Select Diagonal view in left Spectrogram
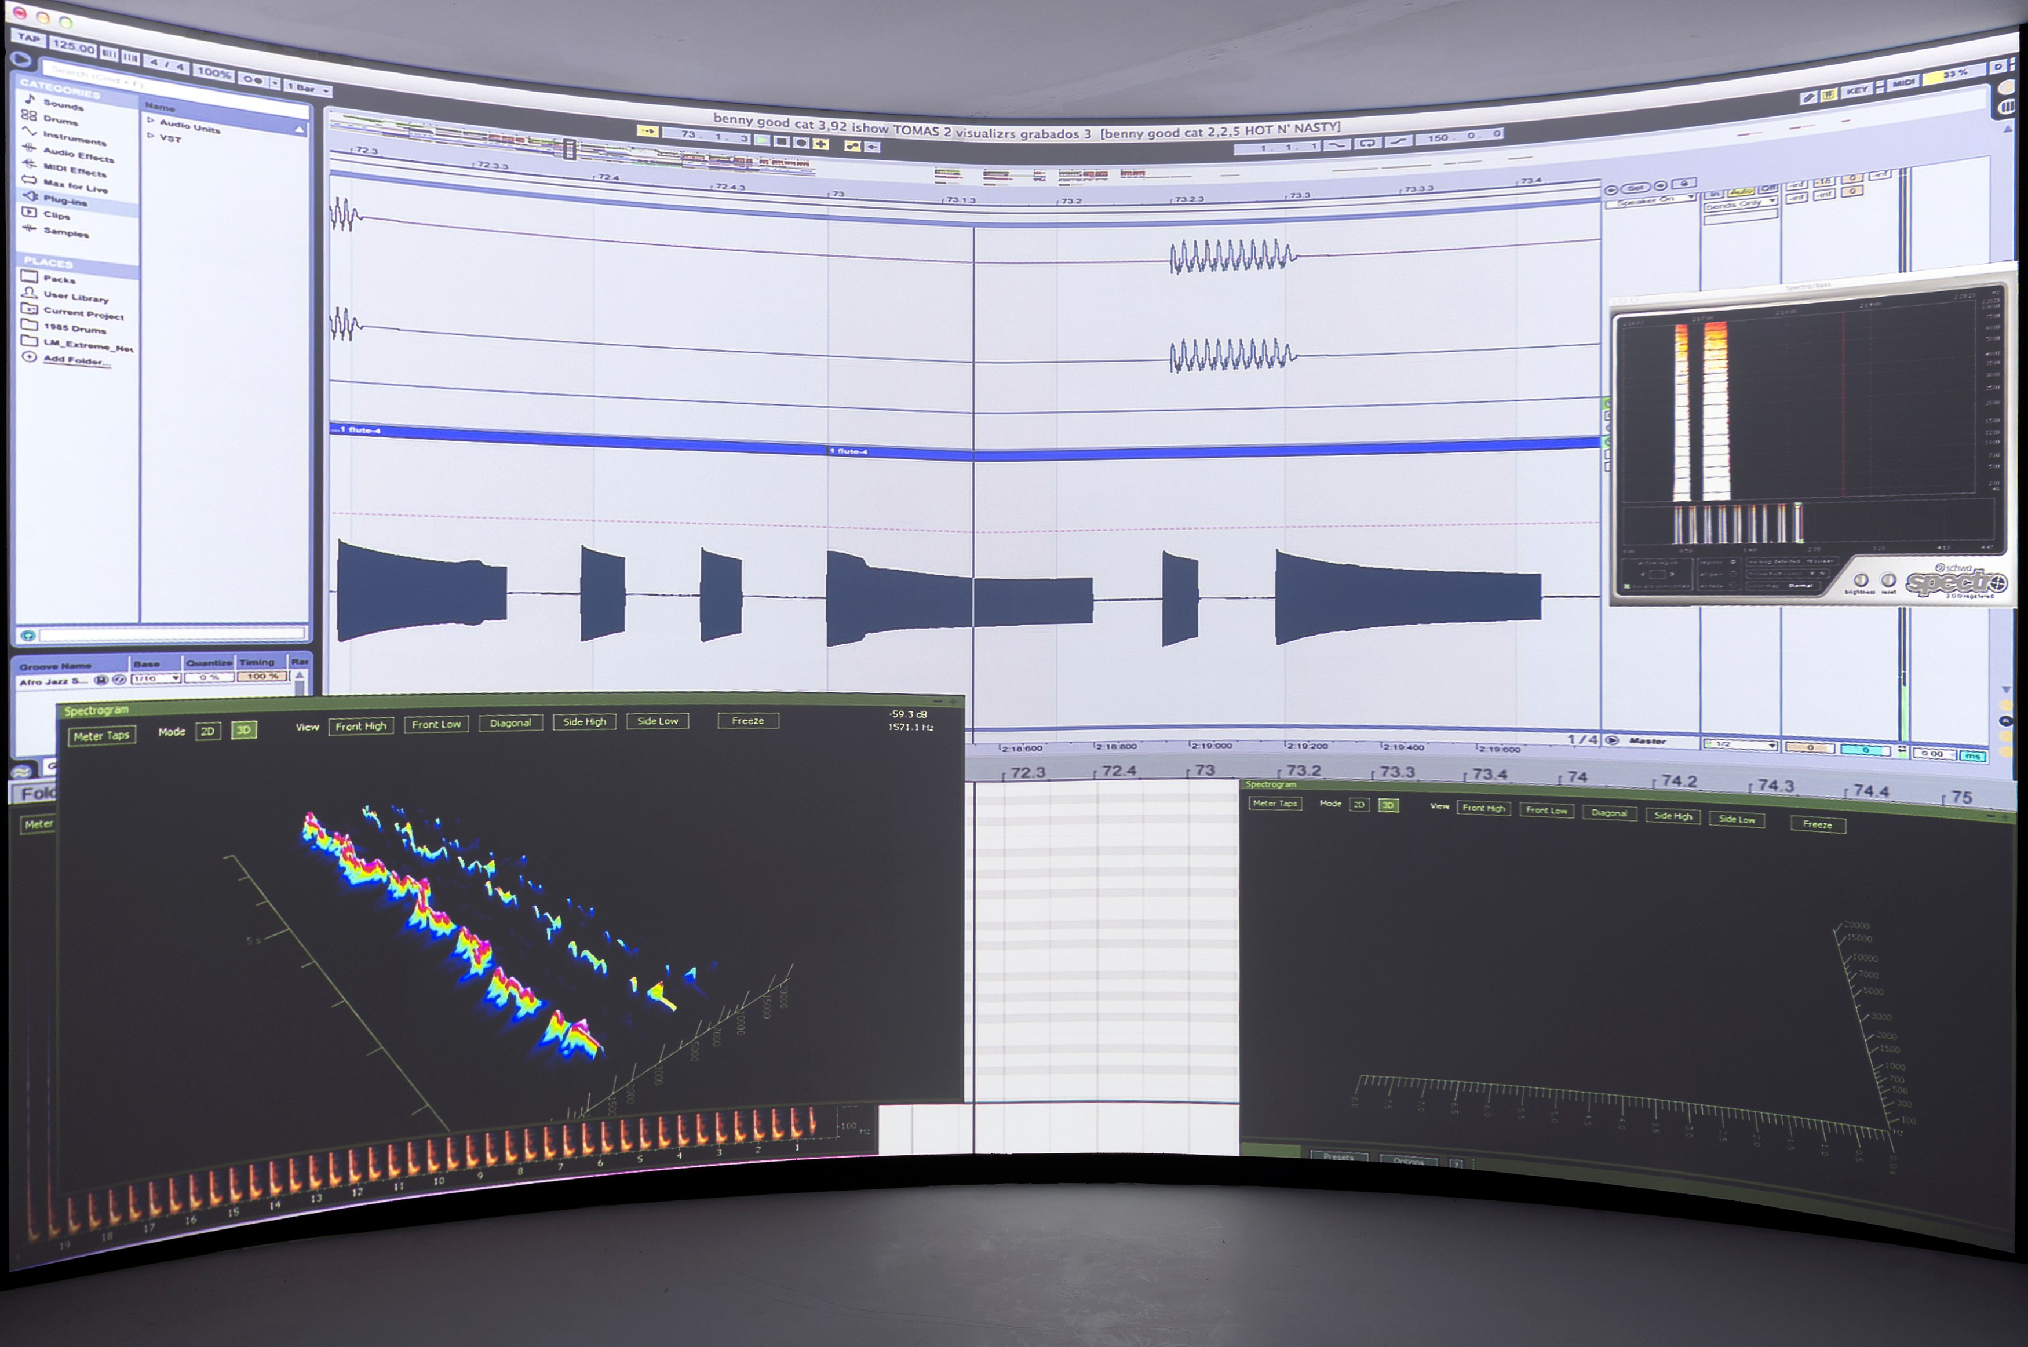This screenshot has width=2028, height=1347. (510, 722)
